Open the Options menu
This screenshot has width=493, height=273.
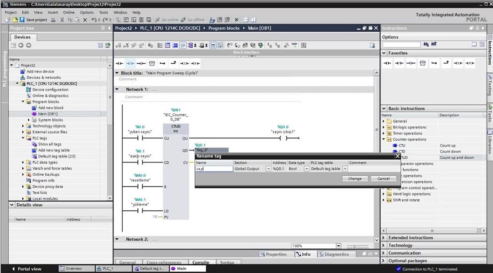87,12
